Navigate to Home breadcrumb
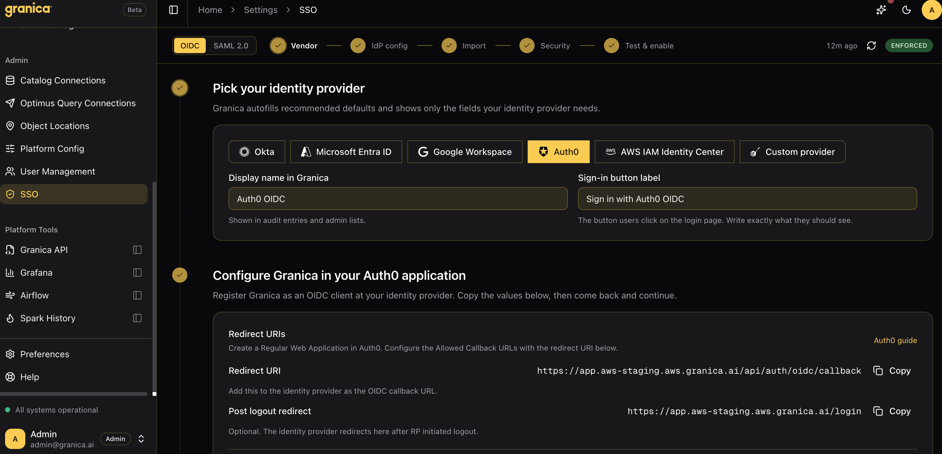This screenshot has width=942, height=454. [x=210, y=10]
